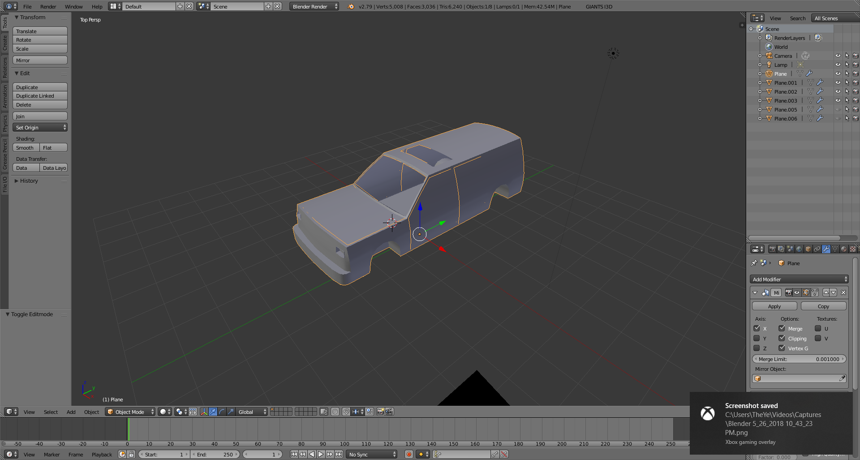Click the OpenGL render animation clapper icon
This screenshot has width=860, height=460.
click(x=389, y=412)
